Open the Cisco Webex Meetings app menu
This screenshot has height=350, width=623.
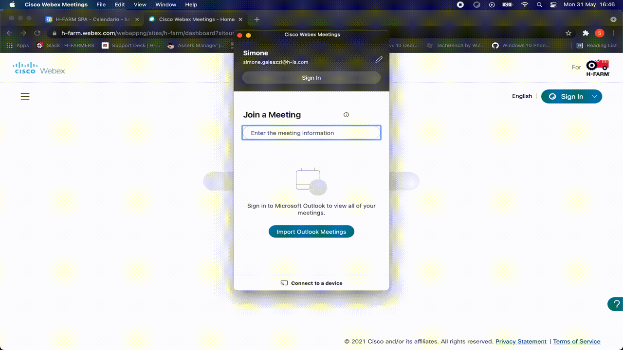coord(56,4)
